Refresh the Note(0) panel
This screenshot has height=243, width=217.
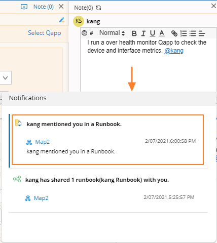click(98, 8)
